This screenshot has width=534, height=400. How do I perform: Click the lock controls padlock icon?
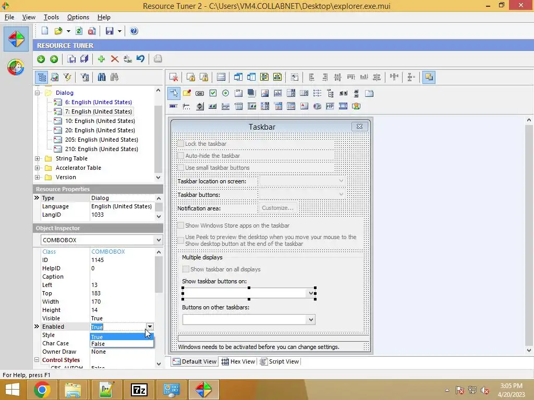coord(191,77)
